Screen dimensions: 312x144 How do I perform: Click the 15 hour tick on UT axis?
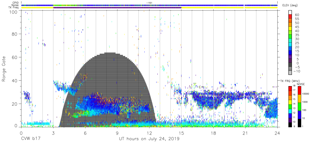[x=181, y=133]
